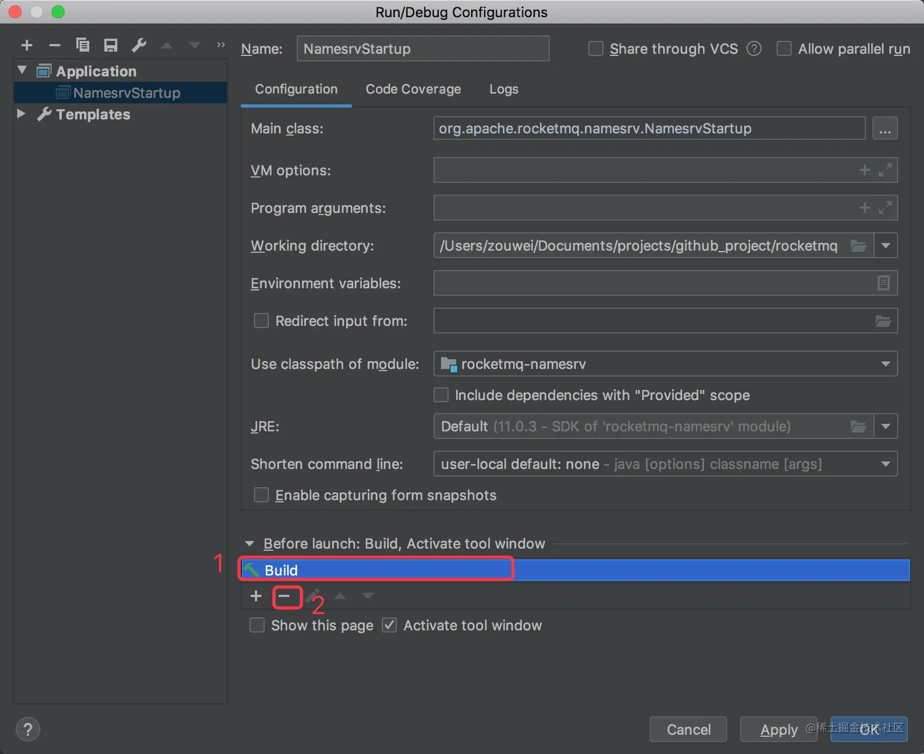924x754 pixels.
Task: Move configuration up in the list
Action: tap(166, 45)
